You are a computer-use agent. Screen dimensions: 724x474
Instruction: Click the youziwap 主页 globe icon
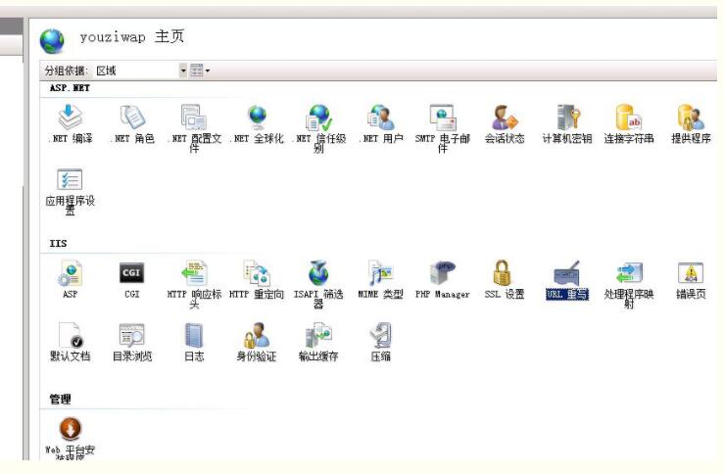point(52,40)
